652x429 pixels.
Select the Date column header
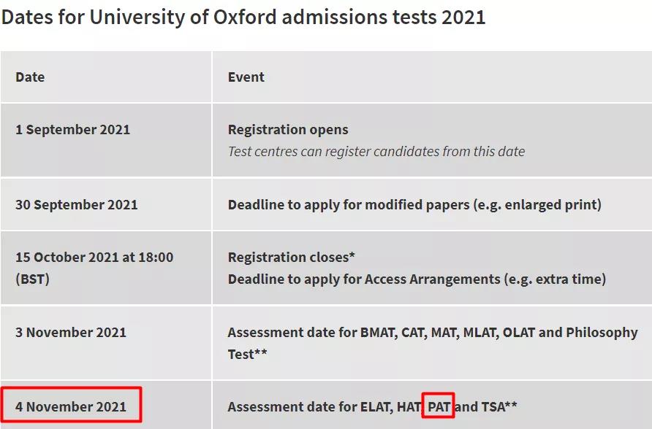[x=30, y=77]
